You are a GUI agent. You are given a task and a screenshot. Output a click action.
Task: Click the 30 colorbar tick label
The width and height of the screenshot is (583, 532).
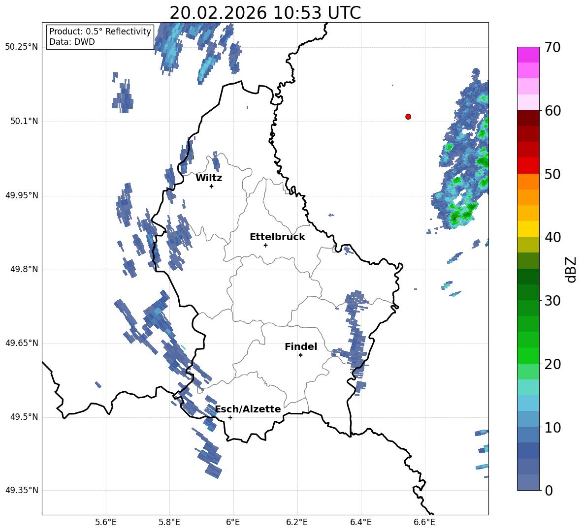(552, 301)
